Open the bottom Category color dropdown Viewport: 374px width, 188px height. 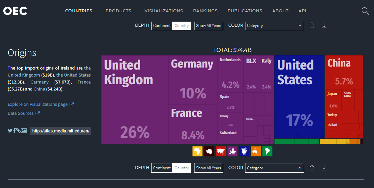pos(274,168)
